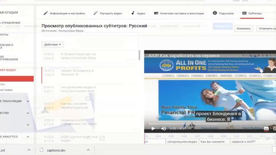The image size is (276, 155).
Task: Open the captions.sbv download chevron menu
Action: pyautogui.click(x=88, y=150)
